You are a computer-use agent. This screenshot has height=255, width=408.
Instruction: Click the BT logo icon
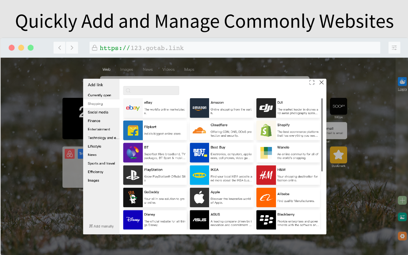click(x=133, y=153)
